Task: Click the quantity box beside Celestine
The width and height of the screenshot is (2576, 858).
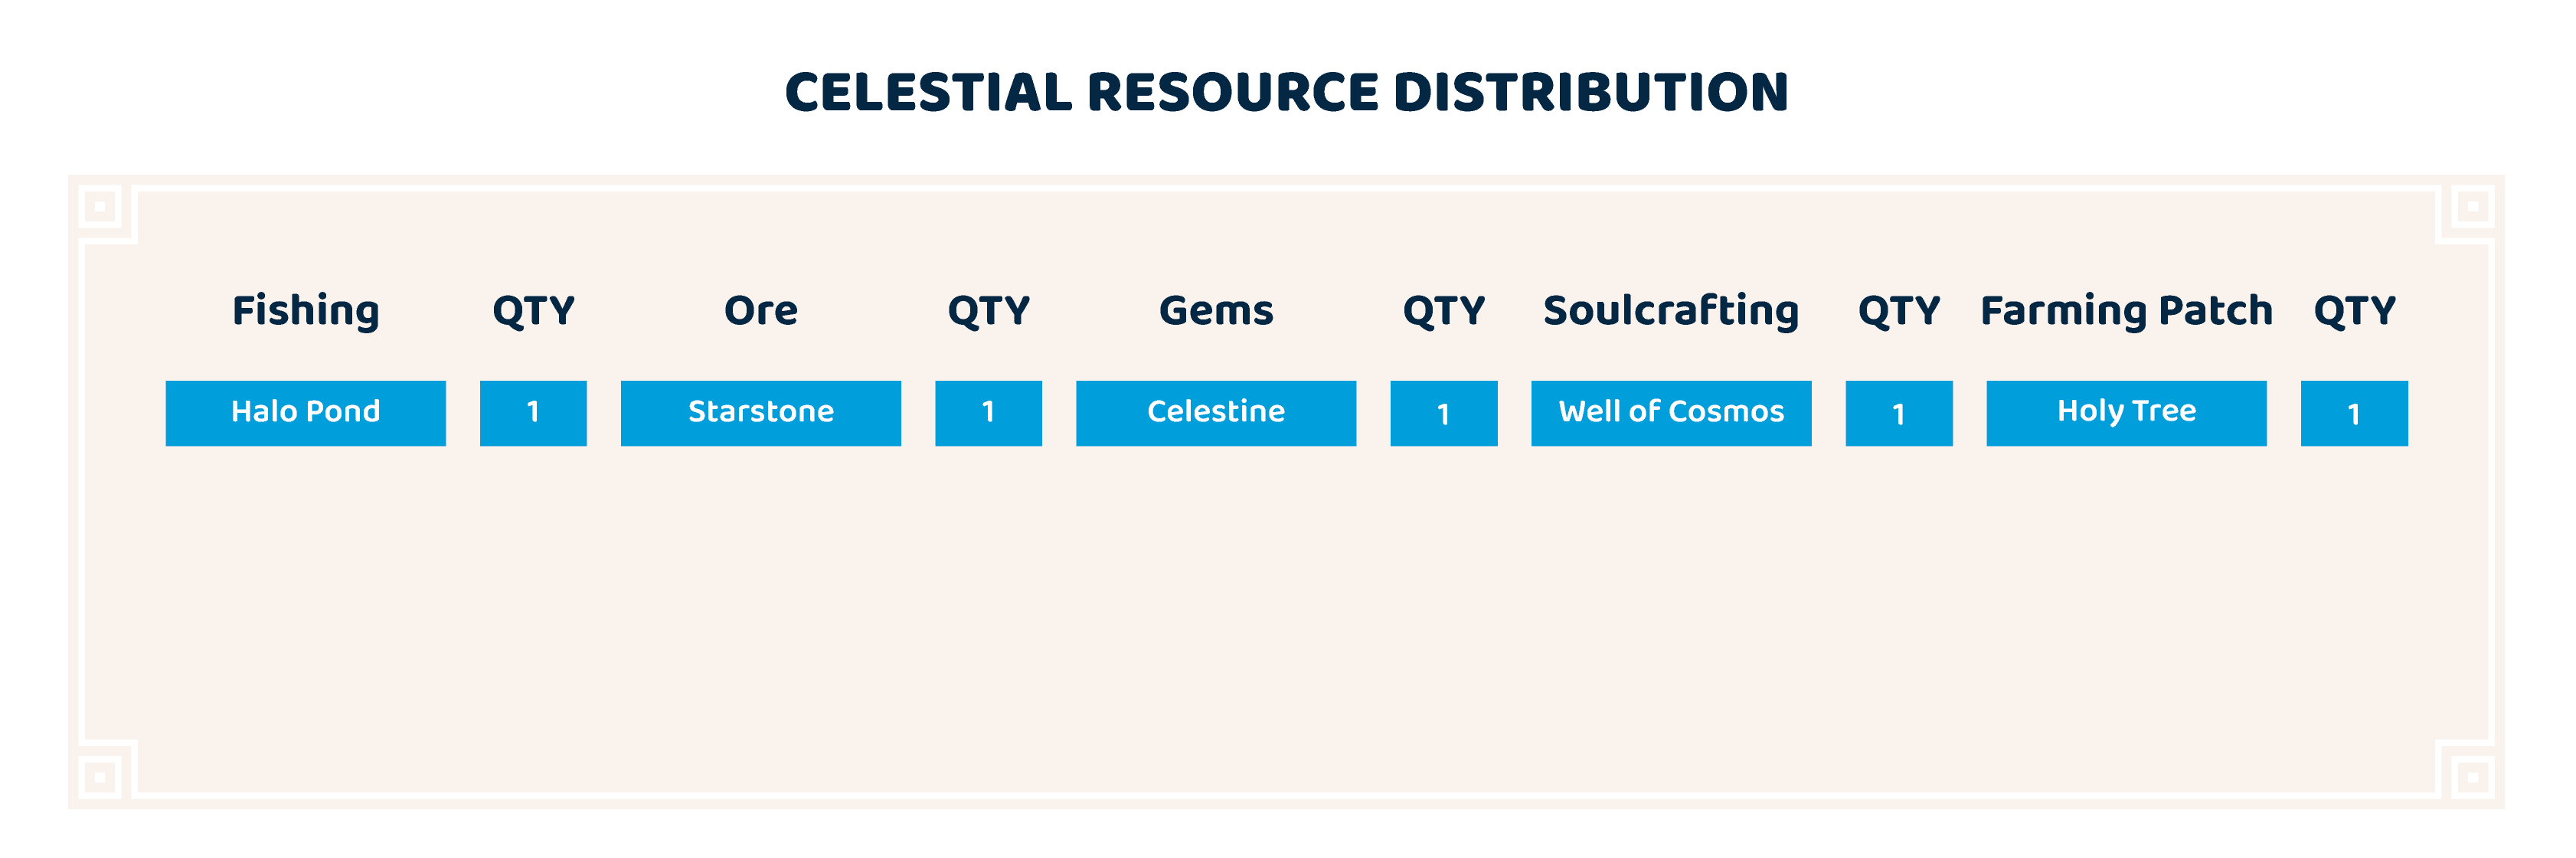Action: point(1443,412)
